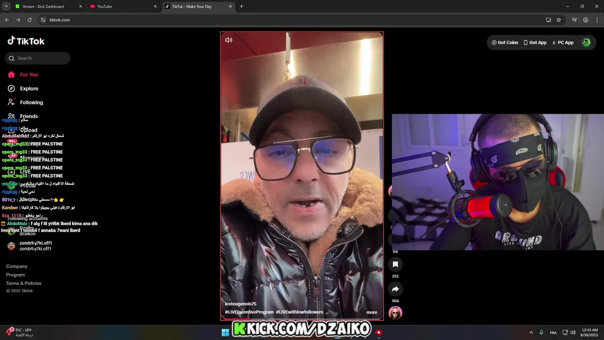Click the search input field

tap(38, 58)
